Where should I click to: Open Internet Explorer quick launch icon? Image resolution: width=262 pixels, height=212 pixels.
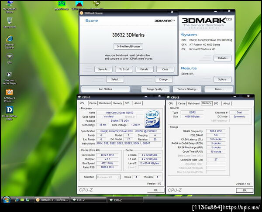click(x=17, y=200)
